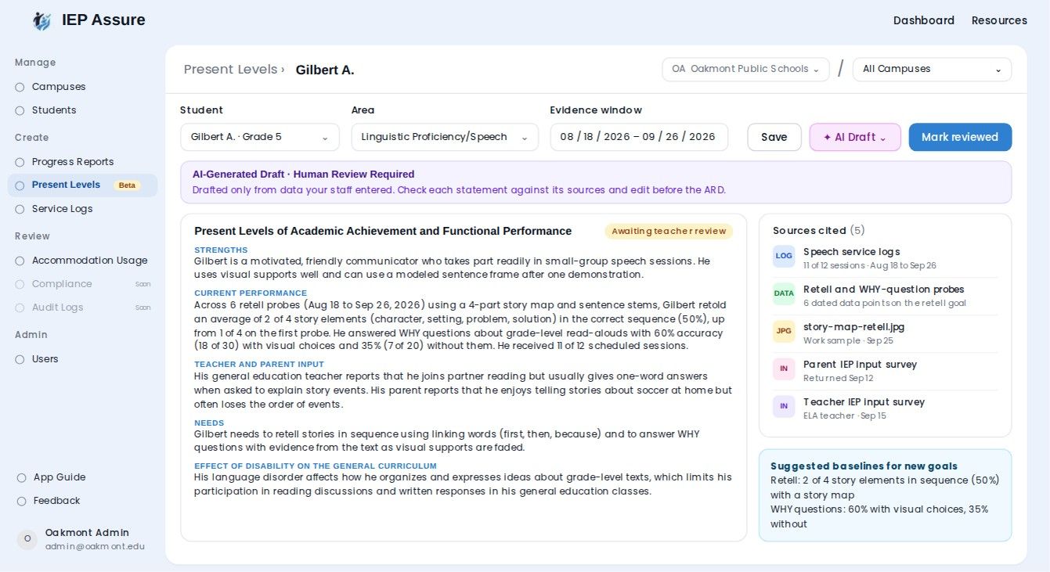Click the Progress Reports circle icon
The image size is (1050, 572).
pyautogui.click(x=20, y=162)
